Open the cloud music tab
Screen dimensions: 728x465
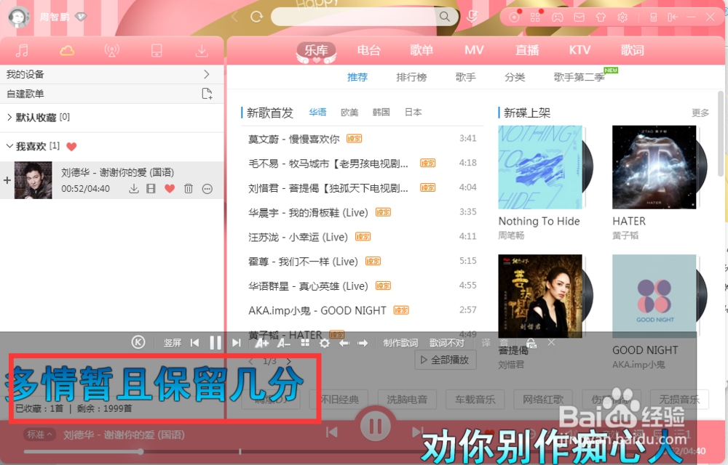[x=67, y=50]
